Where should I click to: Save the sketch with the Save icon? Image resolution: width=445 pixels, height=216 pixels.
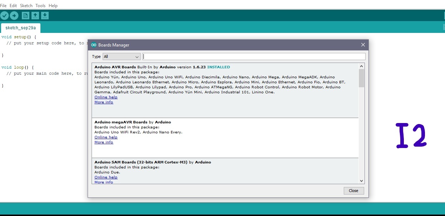coord(45,15)
